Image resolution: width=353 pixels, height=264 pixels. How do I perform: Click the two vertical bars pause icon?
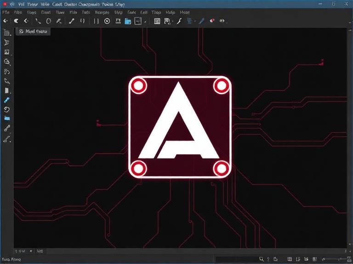tap(96, 21)
